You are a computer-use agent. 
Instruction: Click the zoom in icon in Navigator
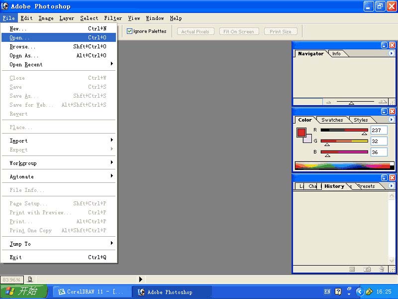382,102
